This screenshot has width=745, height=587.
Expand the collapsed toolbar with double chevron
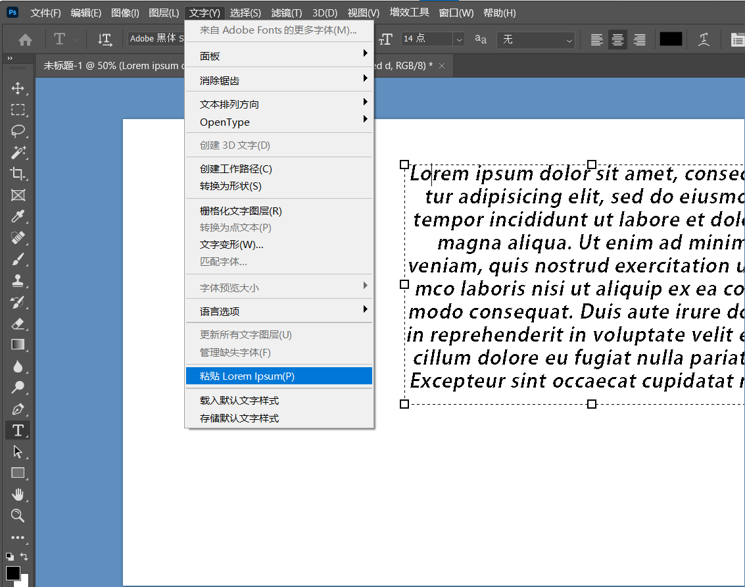[x=9, y=58]
